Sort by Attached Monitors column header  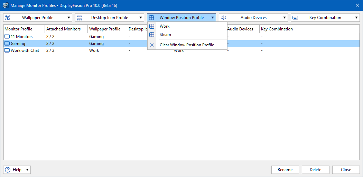click(x=66, y=29)
